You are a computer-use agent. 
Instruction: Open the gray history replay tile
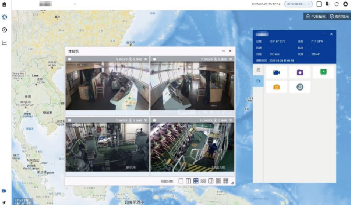pos(299,87)
